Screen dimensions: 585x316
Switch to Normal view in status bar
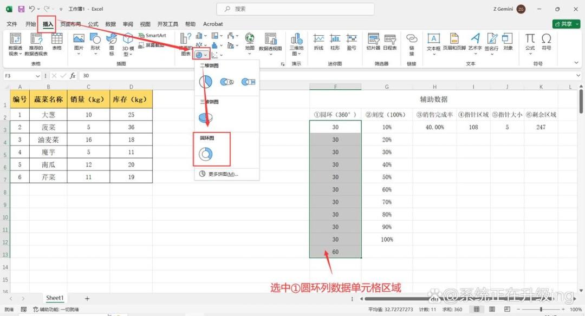tap(477, 310)
